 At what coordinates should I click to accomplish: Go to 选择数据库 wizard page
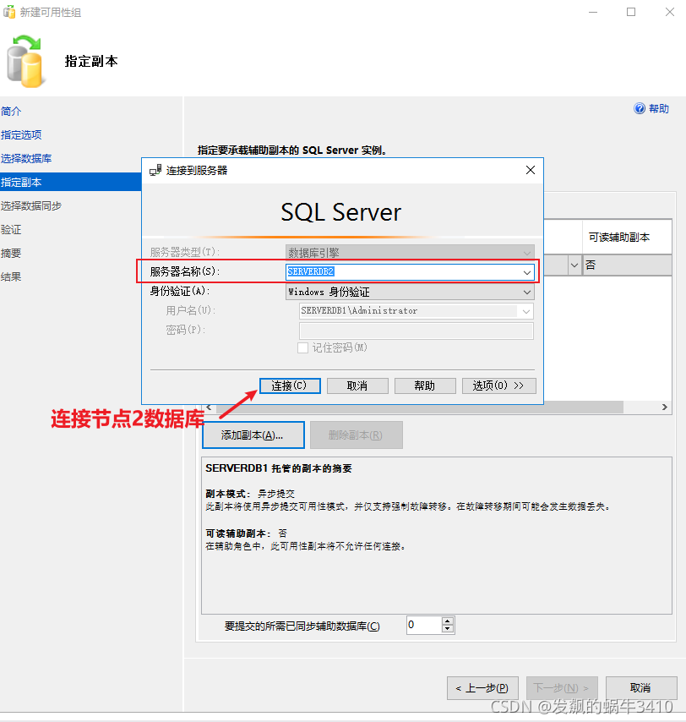26,158
